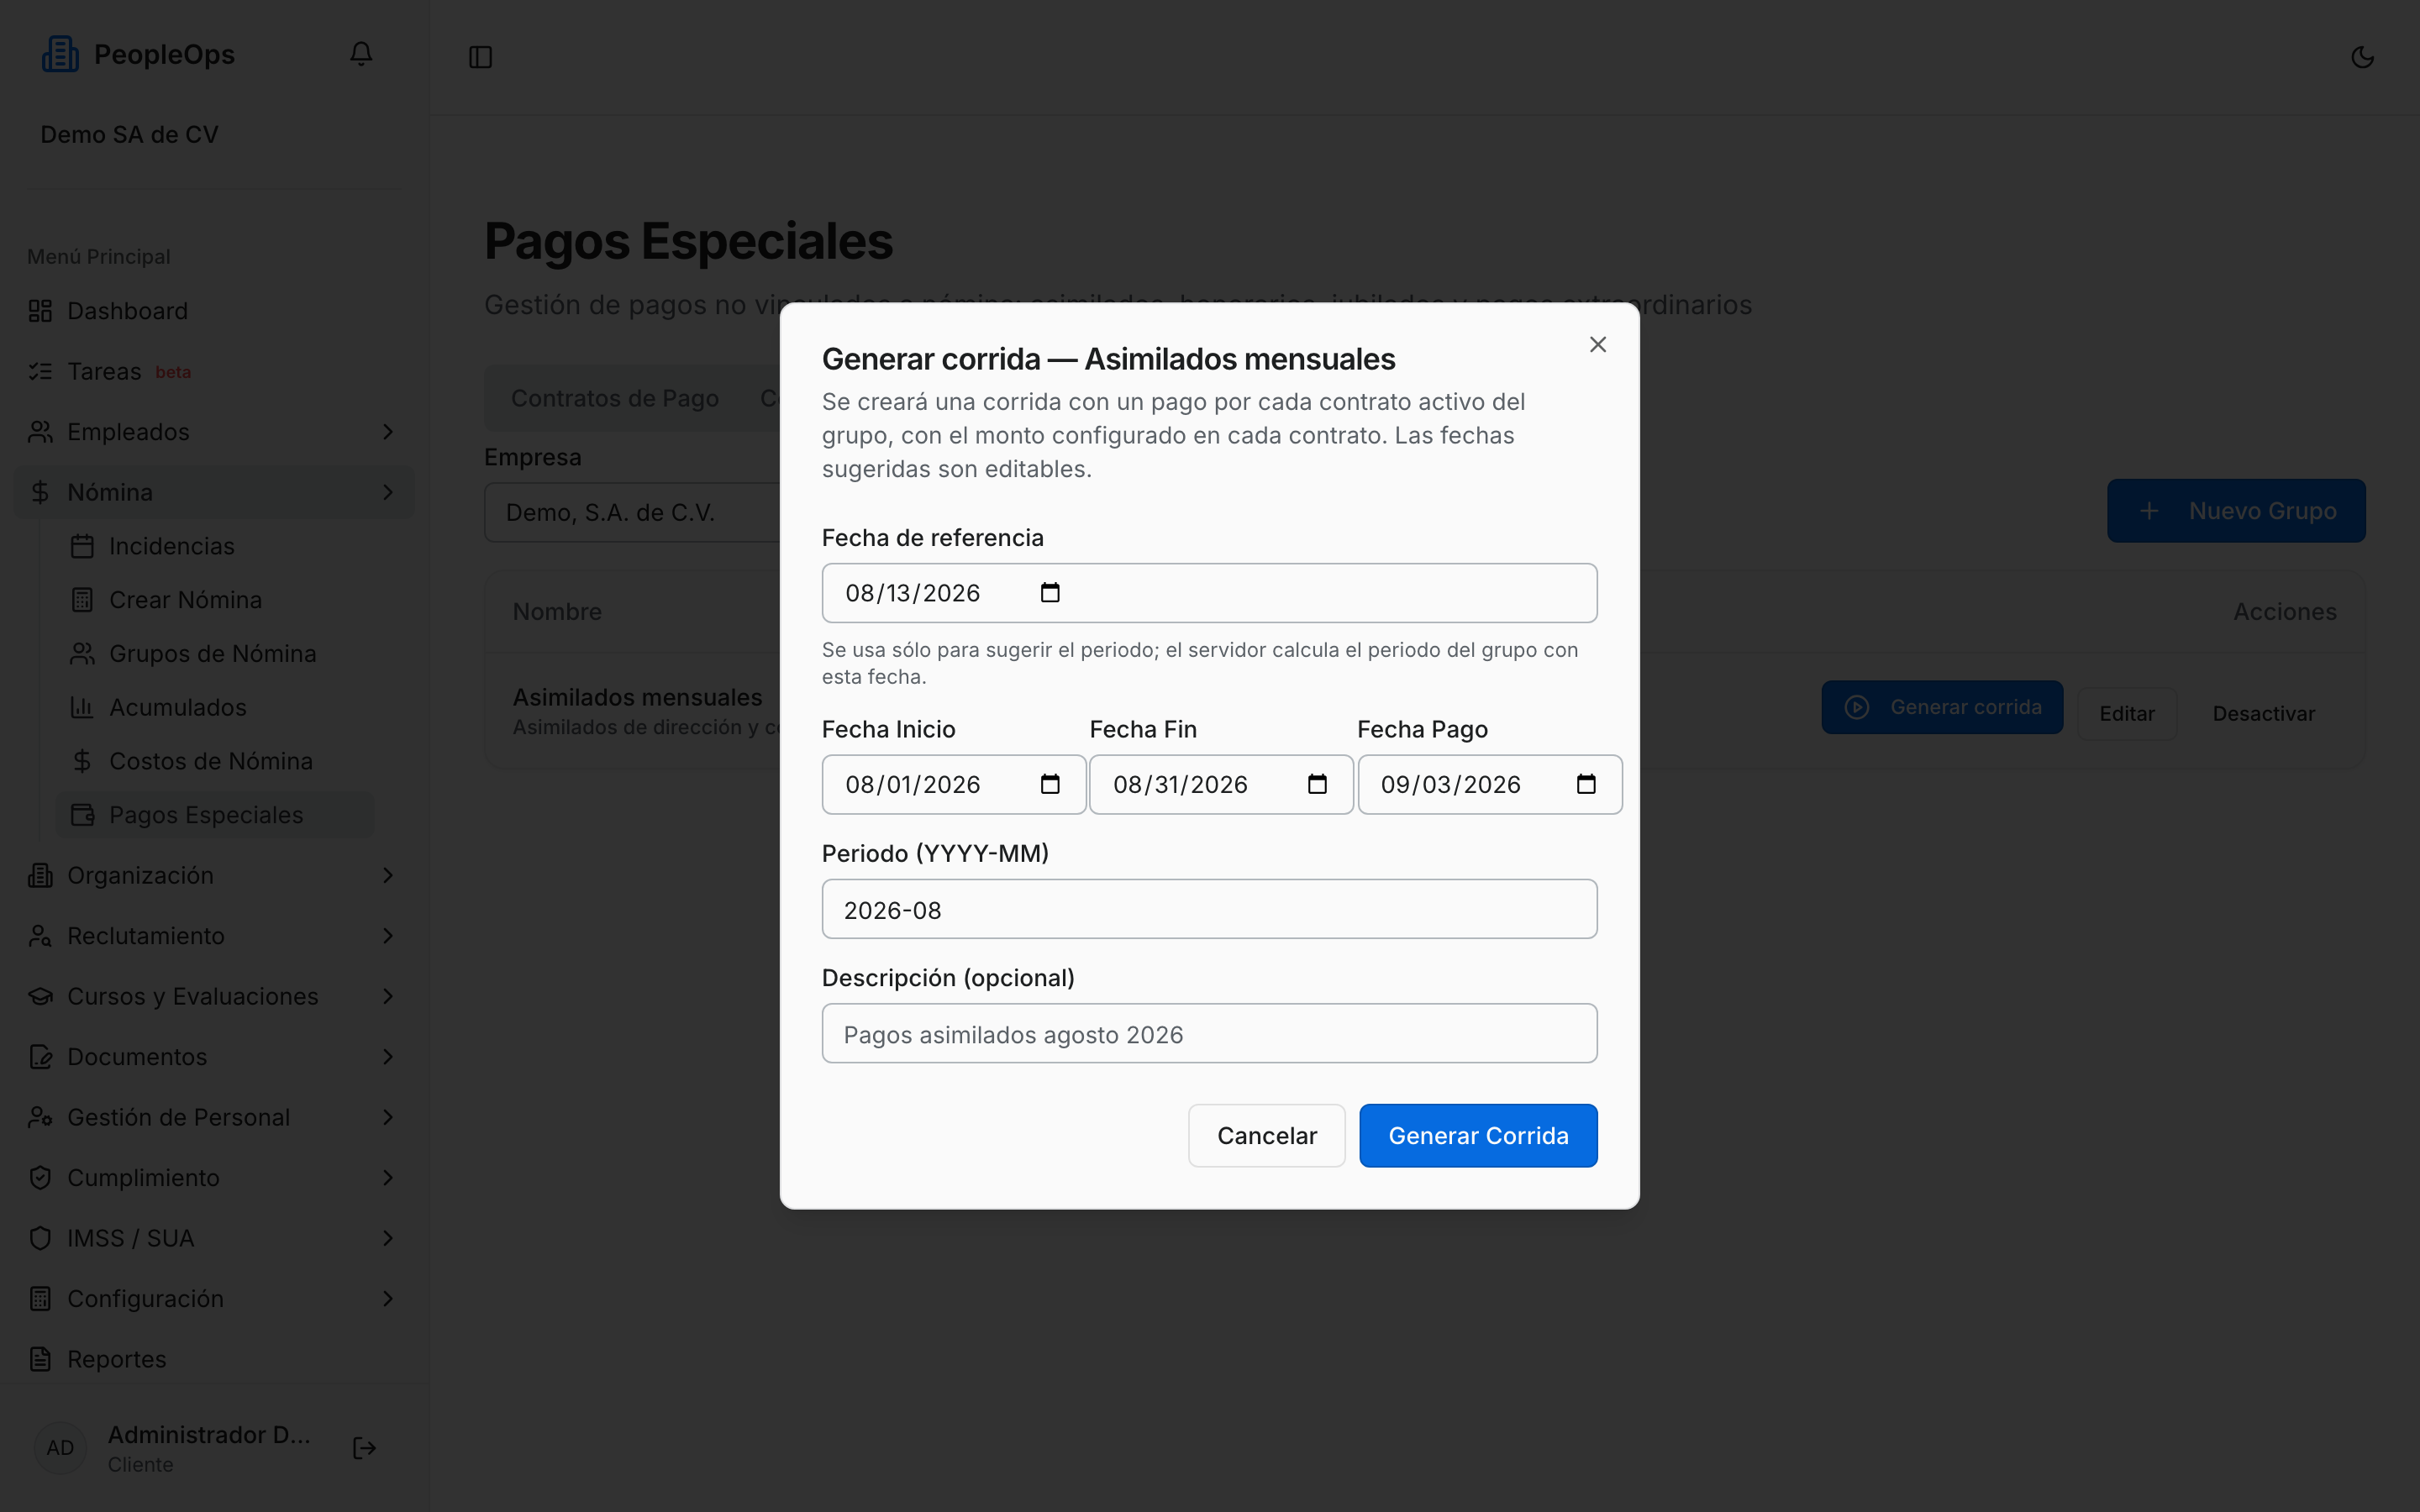Confirm with Generar Corrida button

(x=1478, y=1136)
